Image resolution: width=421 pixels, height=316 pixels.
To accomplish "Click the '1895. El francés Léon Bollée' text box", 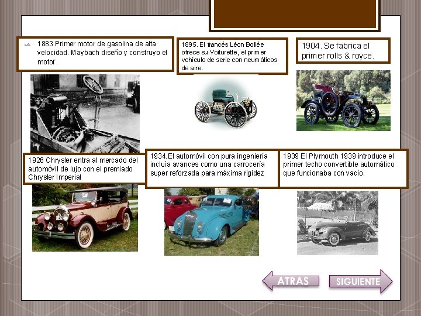I will point(232,56).
